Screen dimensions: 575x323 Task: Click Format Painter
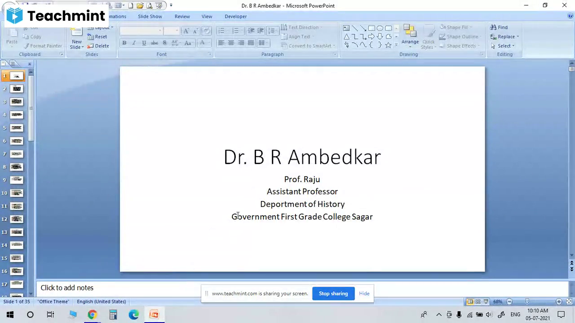pos(43,46)
